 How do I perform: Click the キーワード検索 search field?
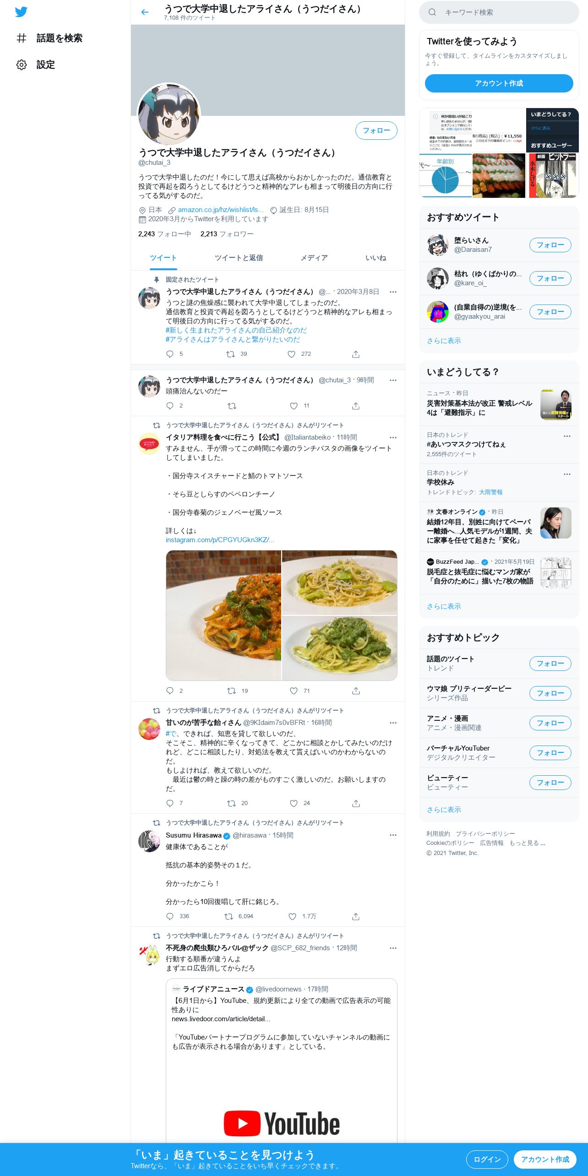pyautogui.click(x=499, y=12)
